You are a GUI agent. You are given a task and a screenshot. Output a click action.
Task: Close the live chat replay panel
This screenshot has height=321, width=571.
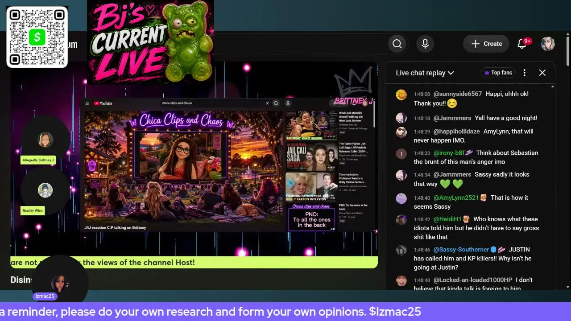tap(542, 73)
